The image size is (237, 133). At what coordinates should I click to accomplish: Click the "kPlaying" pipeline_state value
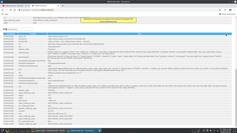(52, 90)
